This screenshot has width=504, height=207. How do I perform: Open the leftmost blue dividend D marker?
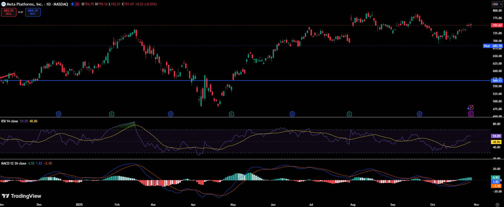(58, 114)
